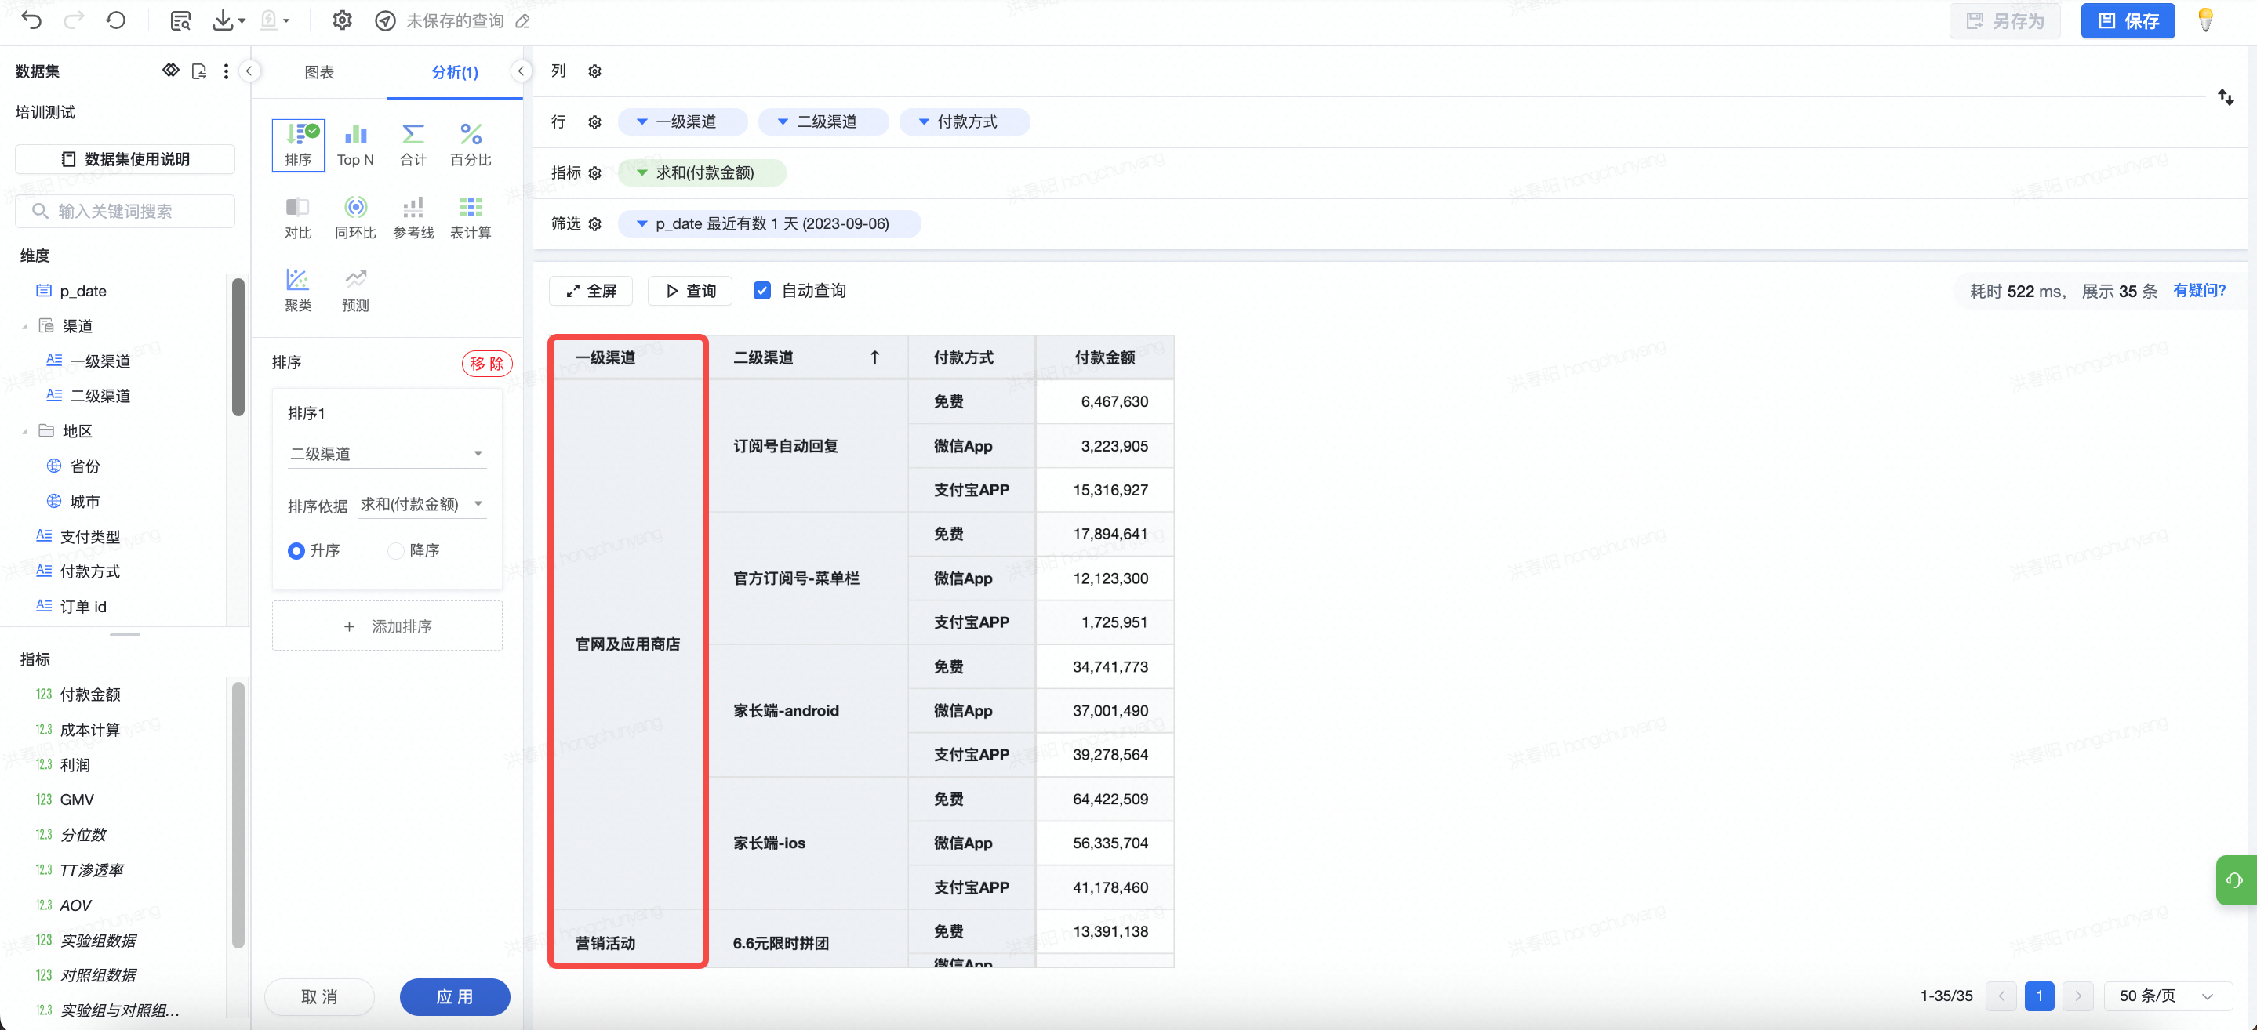2257x1030 pixels.
Task: Open the 有疑问? help link
Action: point(2199,291)
